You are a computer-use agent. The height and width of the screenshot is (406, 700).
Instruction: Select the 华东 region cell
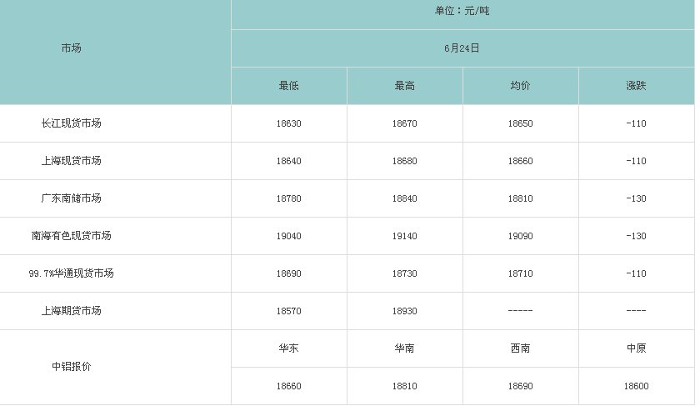(x=289, y=348)
